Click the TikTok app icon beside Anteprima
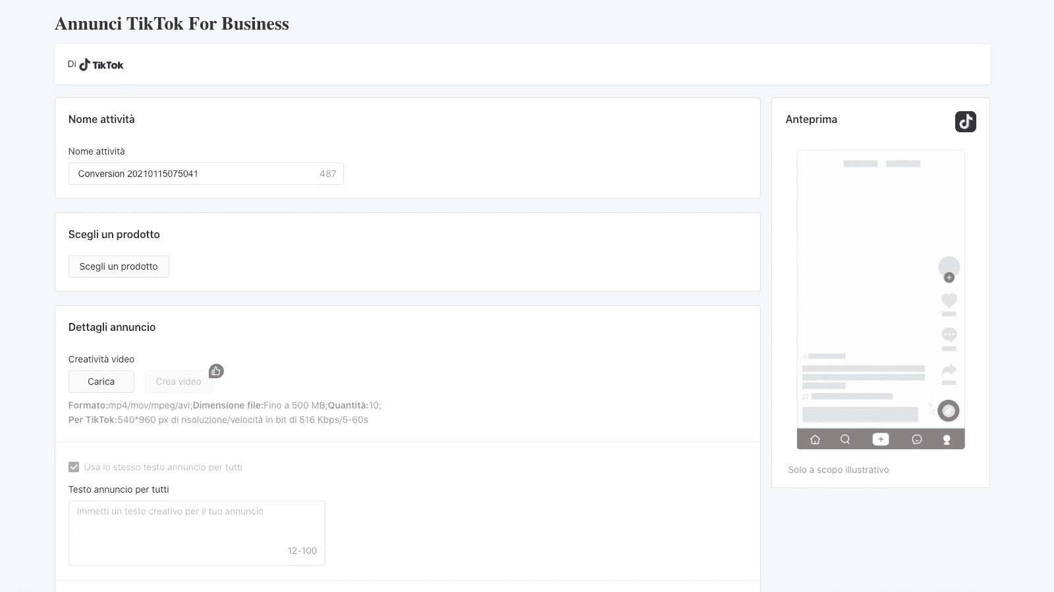The image size is (1054, 592). pyautogui.click(x=965, y=122)
